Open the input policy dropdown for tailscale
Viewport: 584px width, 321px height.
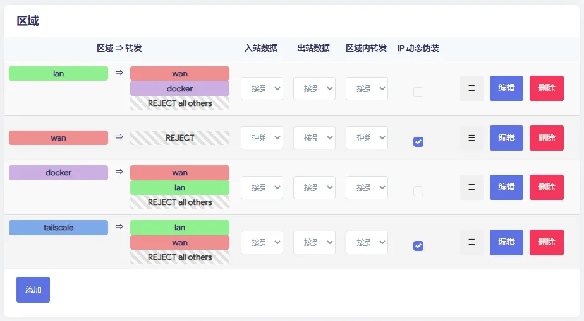tap(262, 242)
